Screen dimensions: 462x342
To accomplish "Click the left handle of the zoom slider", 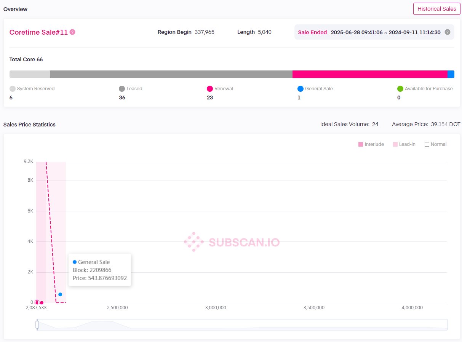I will click(x=37, y=324).
